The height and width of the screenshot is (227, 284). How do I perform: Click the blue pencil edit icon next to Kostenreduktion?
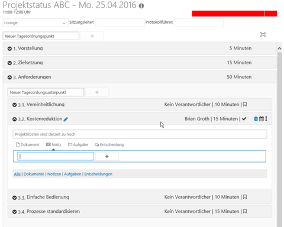66,119
